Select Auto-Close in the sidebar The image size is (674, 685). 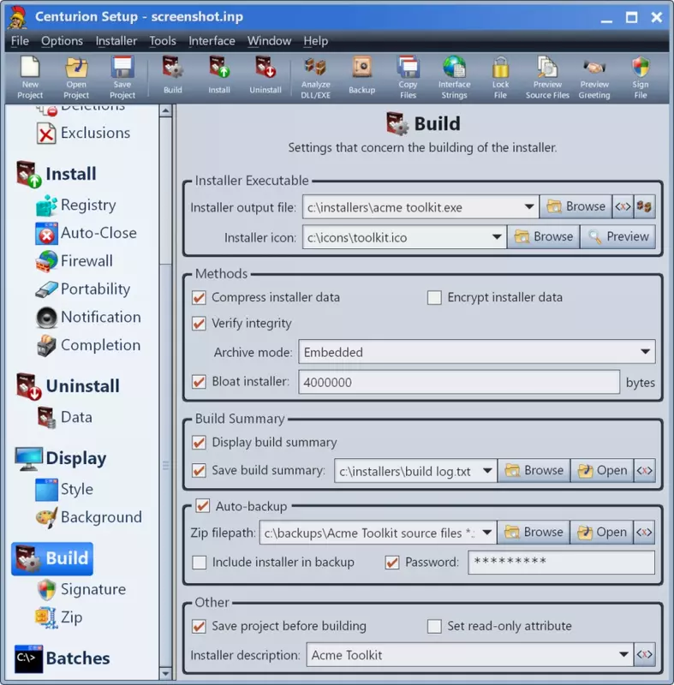click(86, 233)
